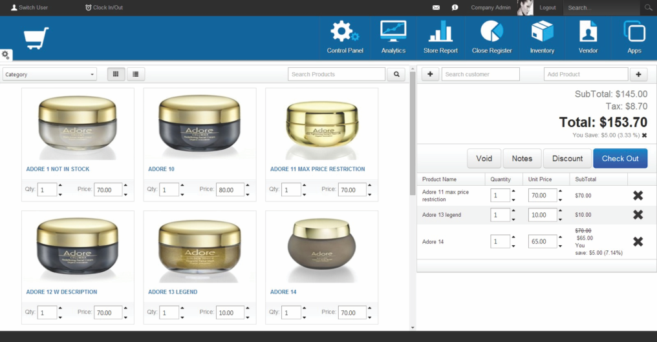Increase quantity for Adore 10 product
The image size is (657, 342).
point(182,185)
